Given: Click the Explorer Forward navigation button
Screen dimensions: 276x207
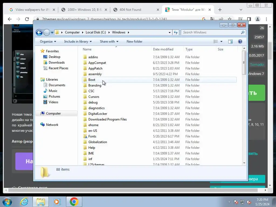Looking at the screenshot, I should [x=47, y=32].
